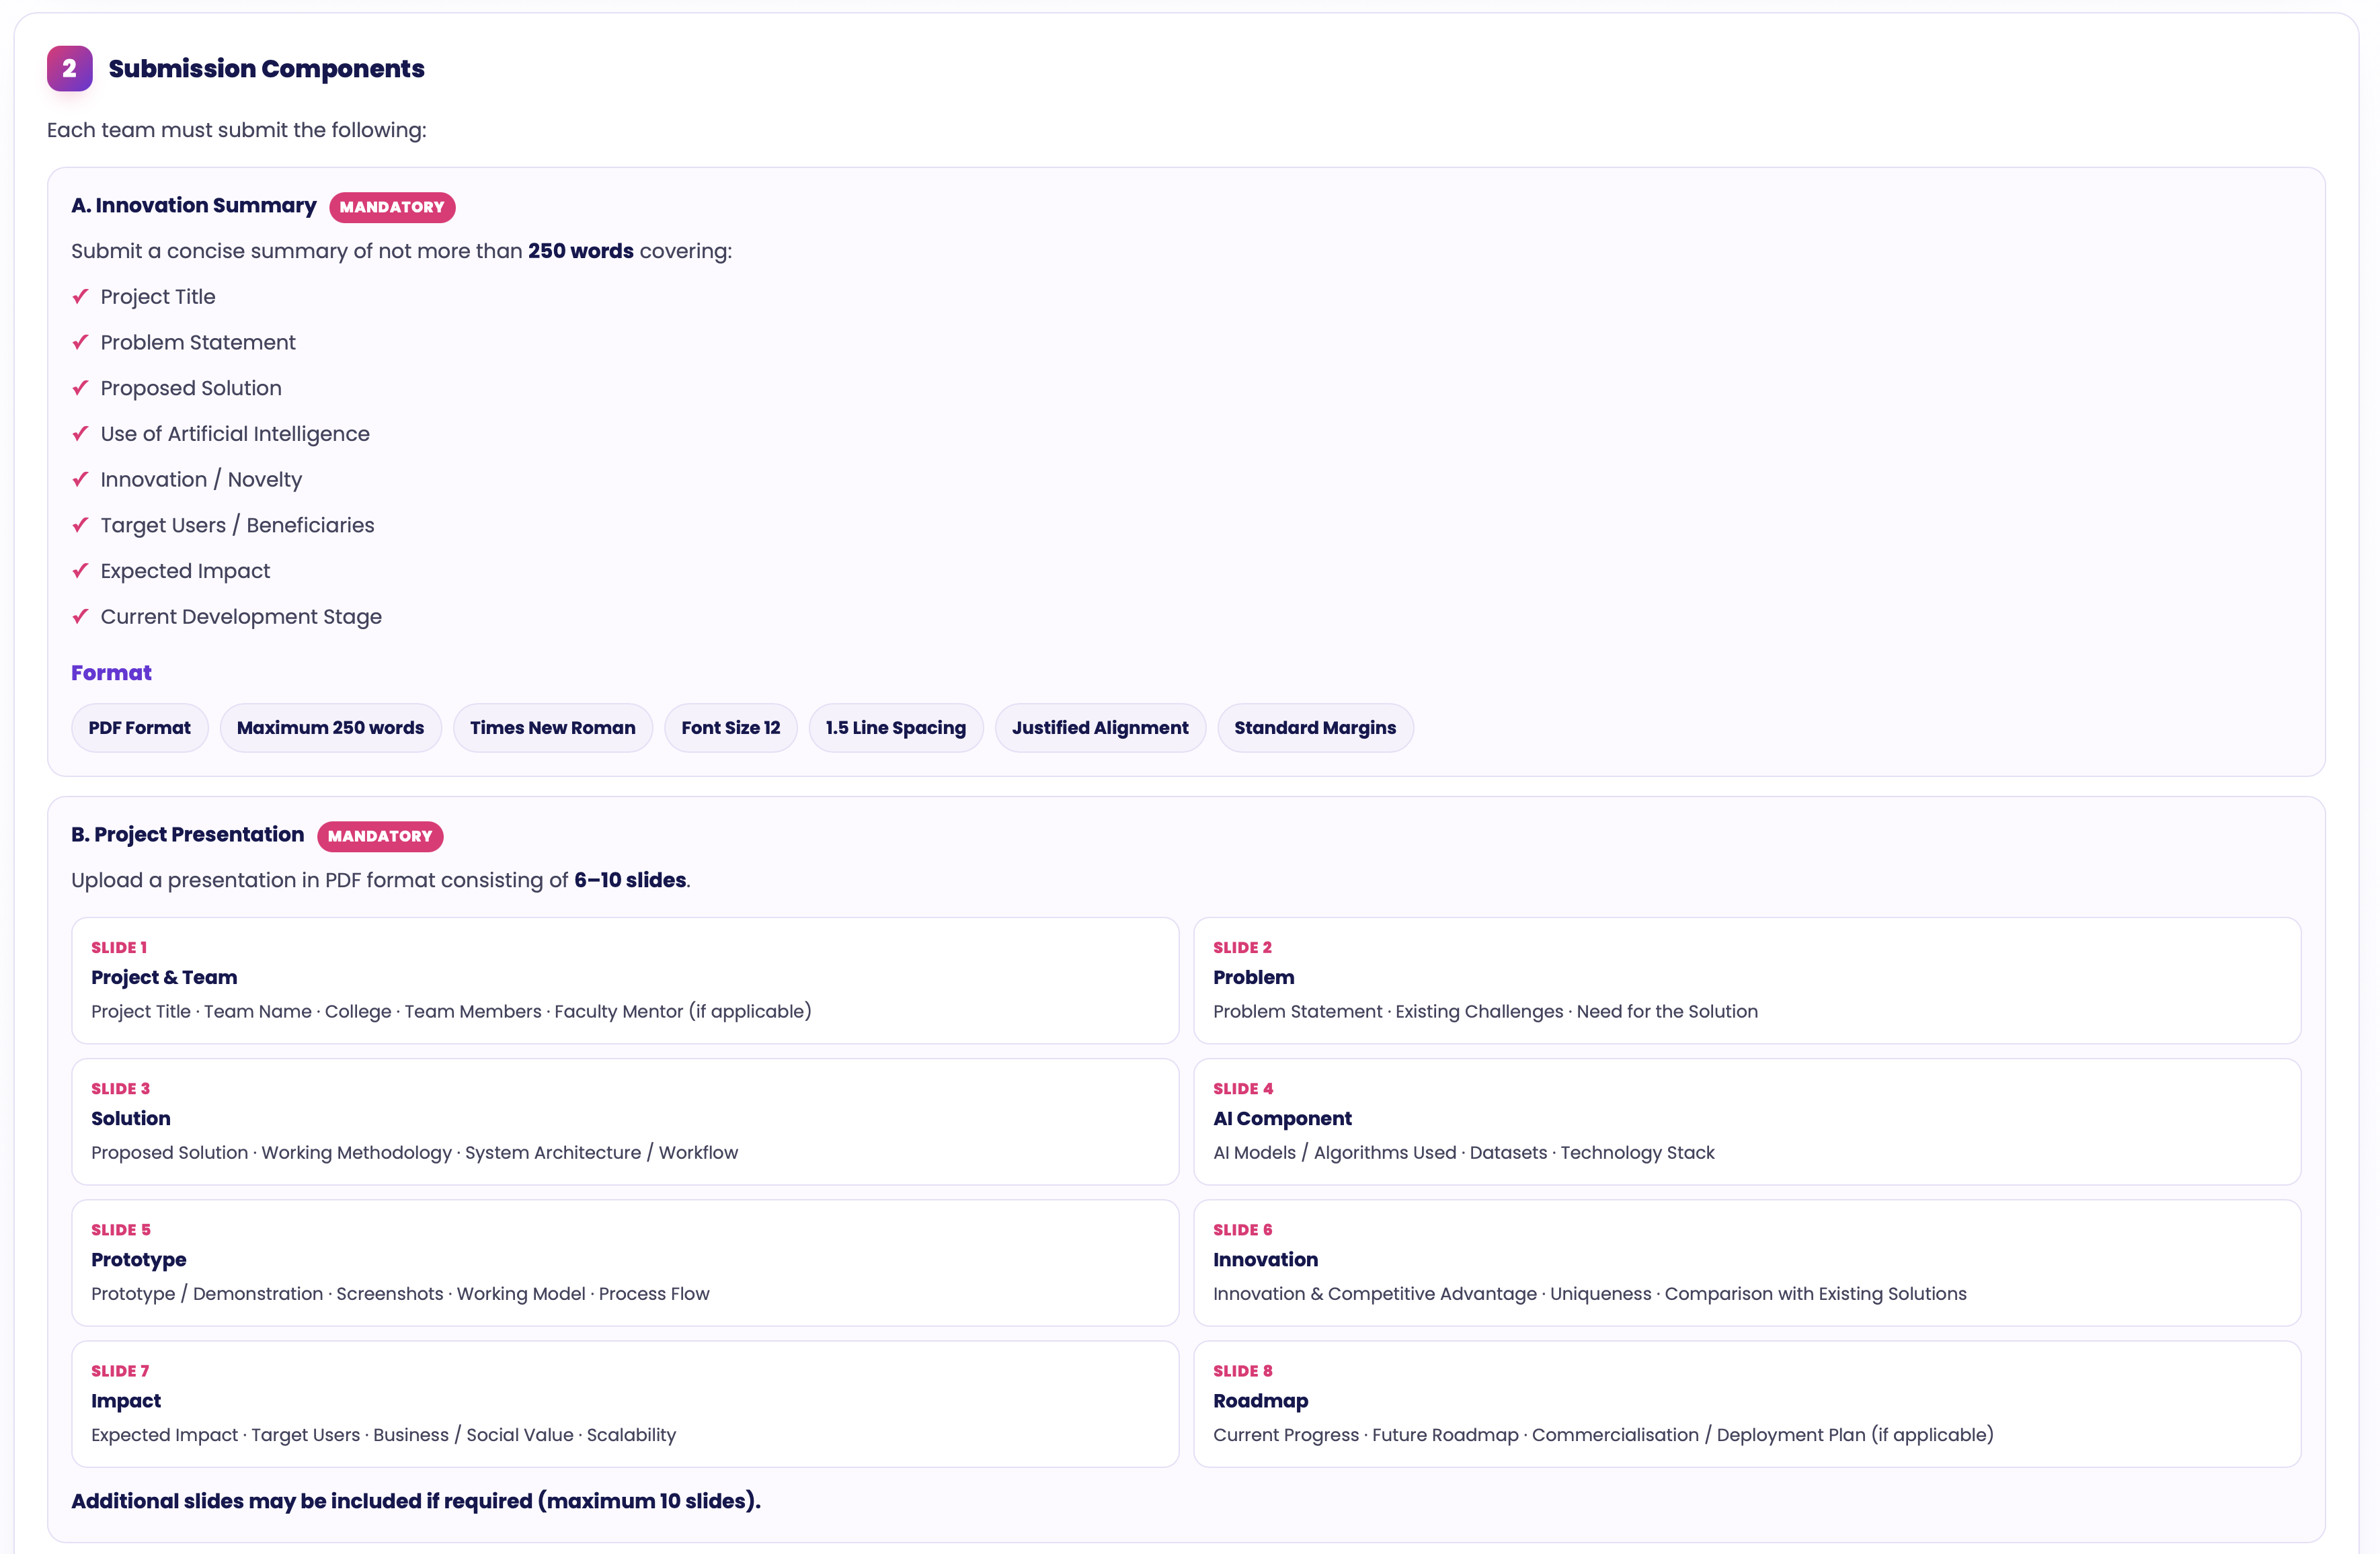The width and height of the screenshot is (2380, 1554).
Task: Click the purple Format subheading
Action: pyautogui.click(x=111, y=672)
